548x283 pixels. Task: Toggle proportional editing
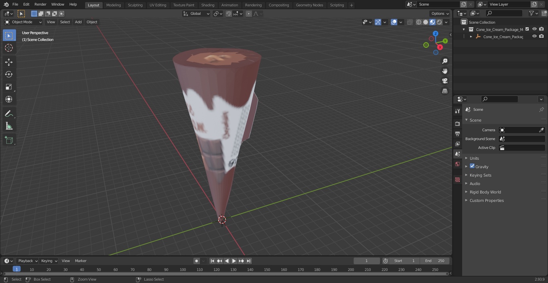[x=249, y=14]
